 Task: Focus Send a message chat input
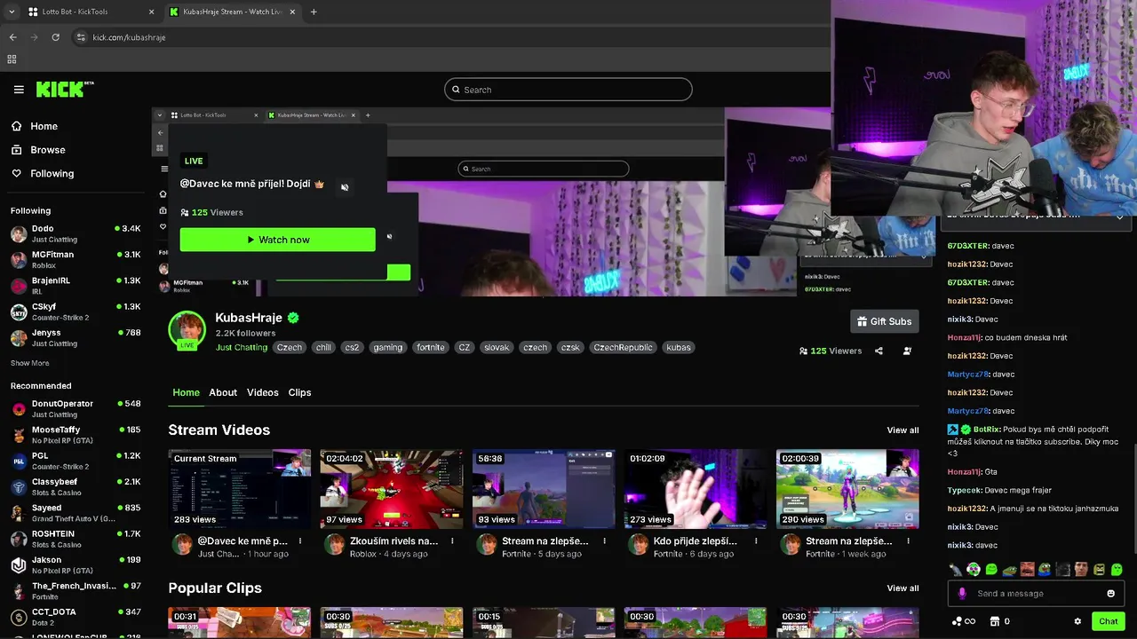(1035, 594)
